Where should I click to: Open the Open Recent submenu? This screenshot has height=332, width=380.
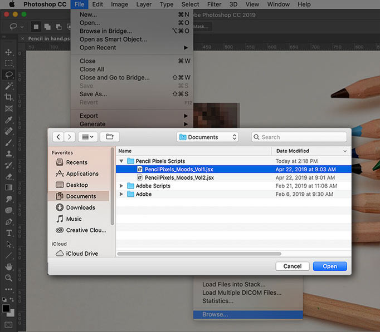pyautogui.click(x=132, y=48)
